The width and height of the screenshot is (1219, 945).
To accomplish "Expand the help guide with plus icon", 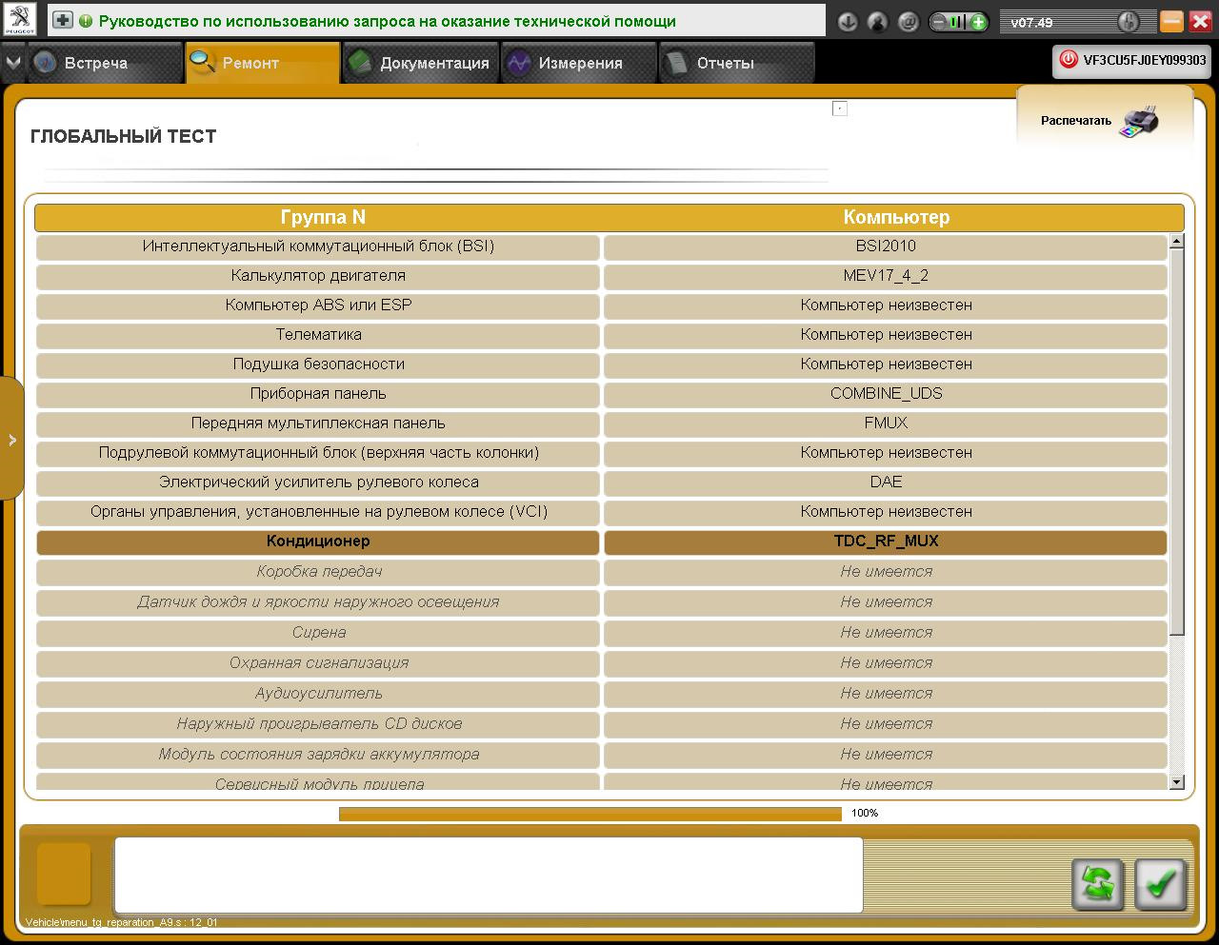I will pyautogui.click(x=63, y=20).
